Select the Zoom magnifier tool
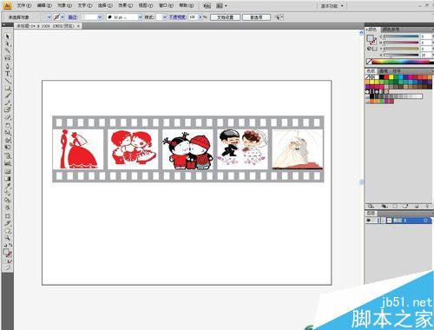The height and width of the screenshot is (330, 434). pos(8,238)
